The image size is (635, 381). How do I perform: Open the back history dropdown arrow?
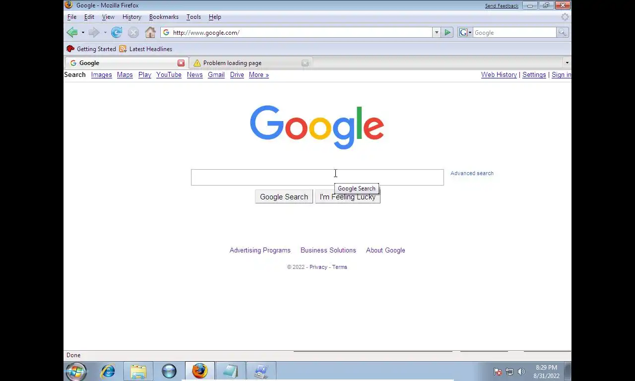[x=83, y=33]
